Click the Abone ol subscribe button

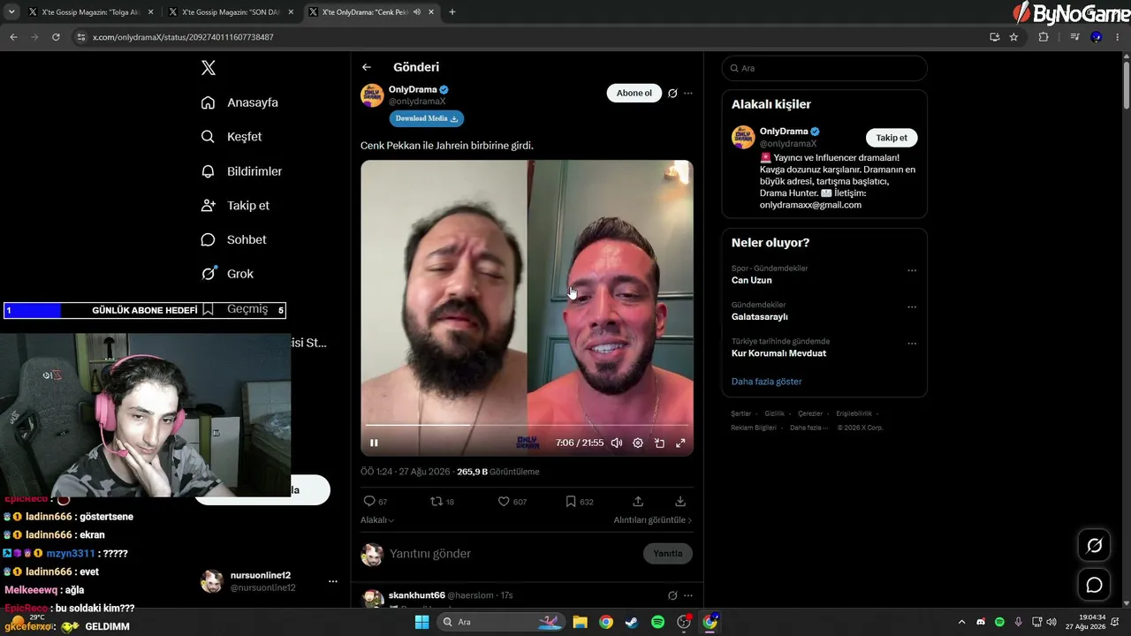(x=634, y=93)
